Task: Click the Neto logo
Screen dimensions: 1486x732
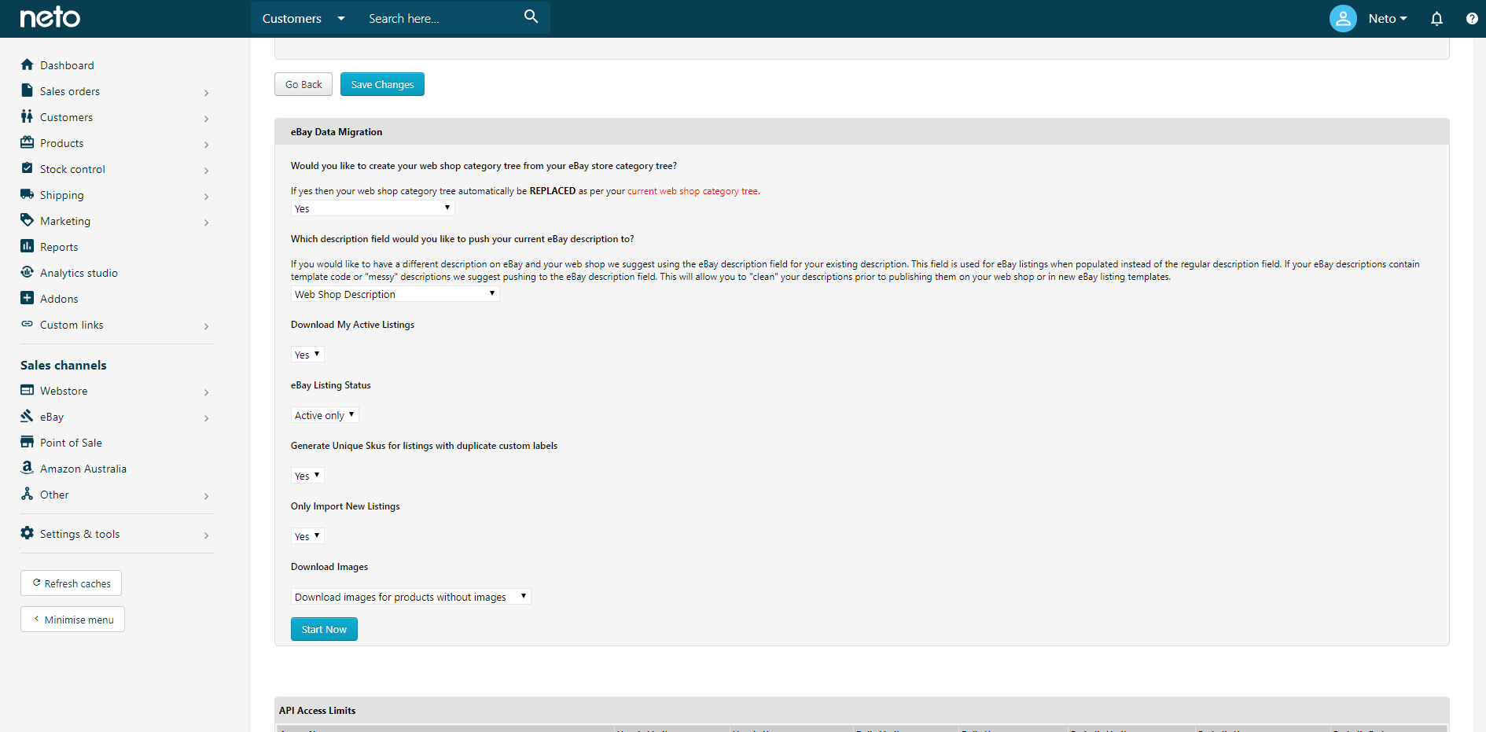Action: (x=50, y=17)
